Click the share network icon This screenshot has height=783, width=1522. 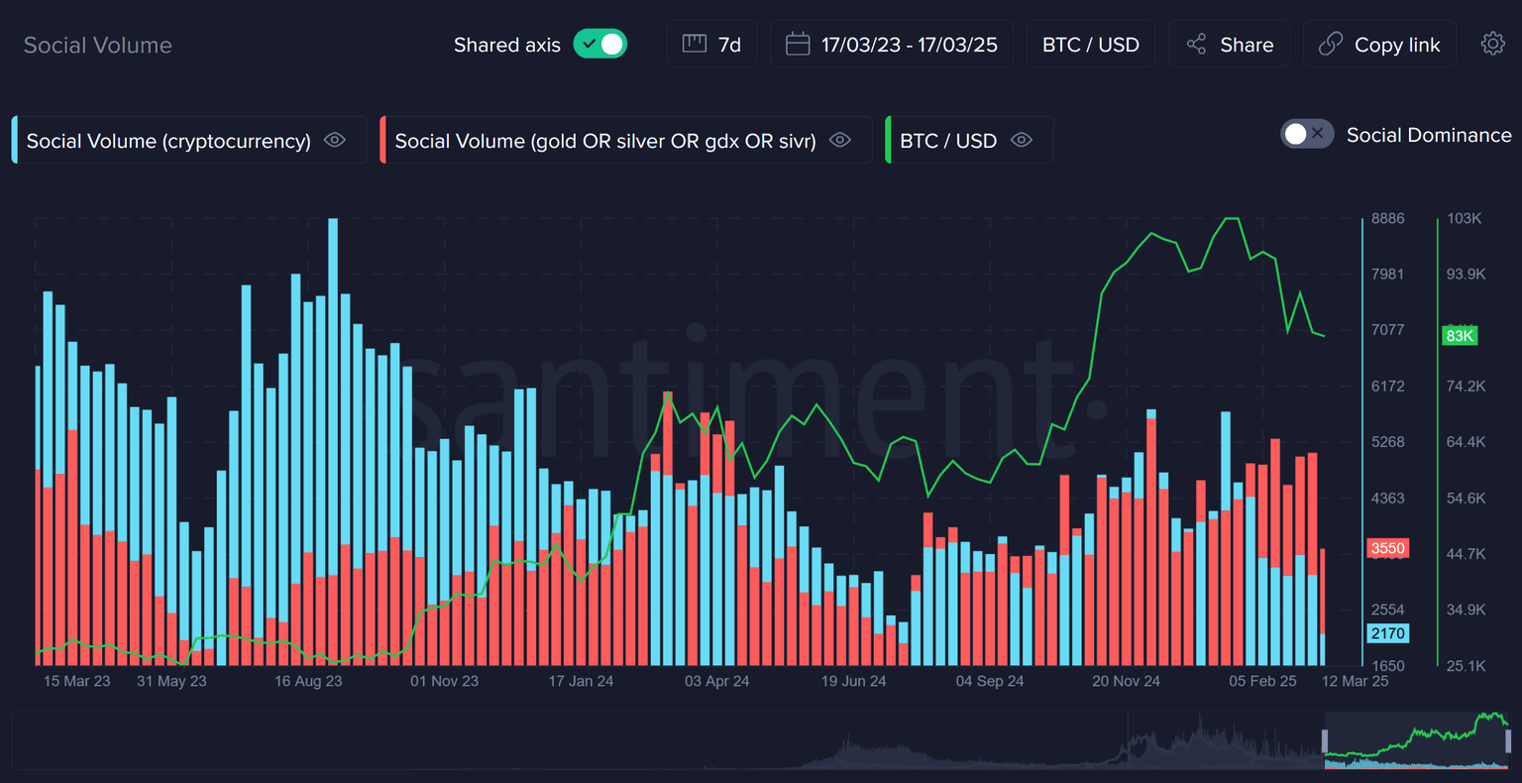[x=1196, y=45]
